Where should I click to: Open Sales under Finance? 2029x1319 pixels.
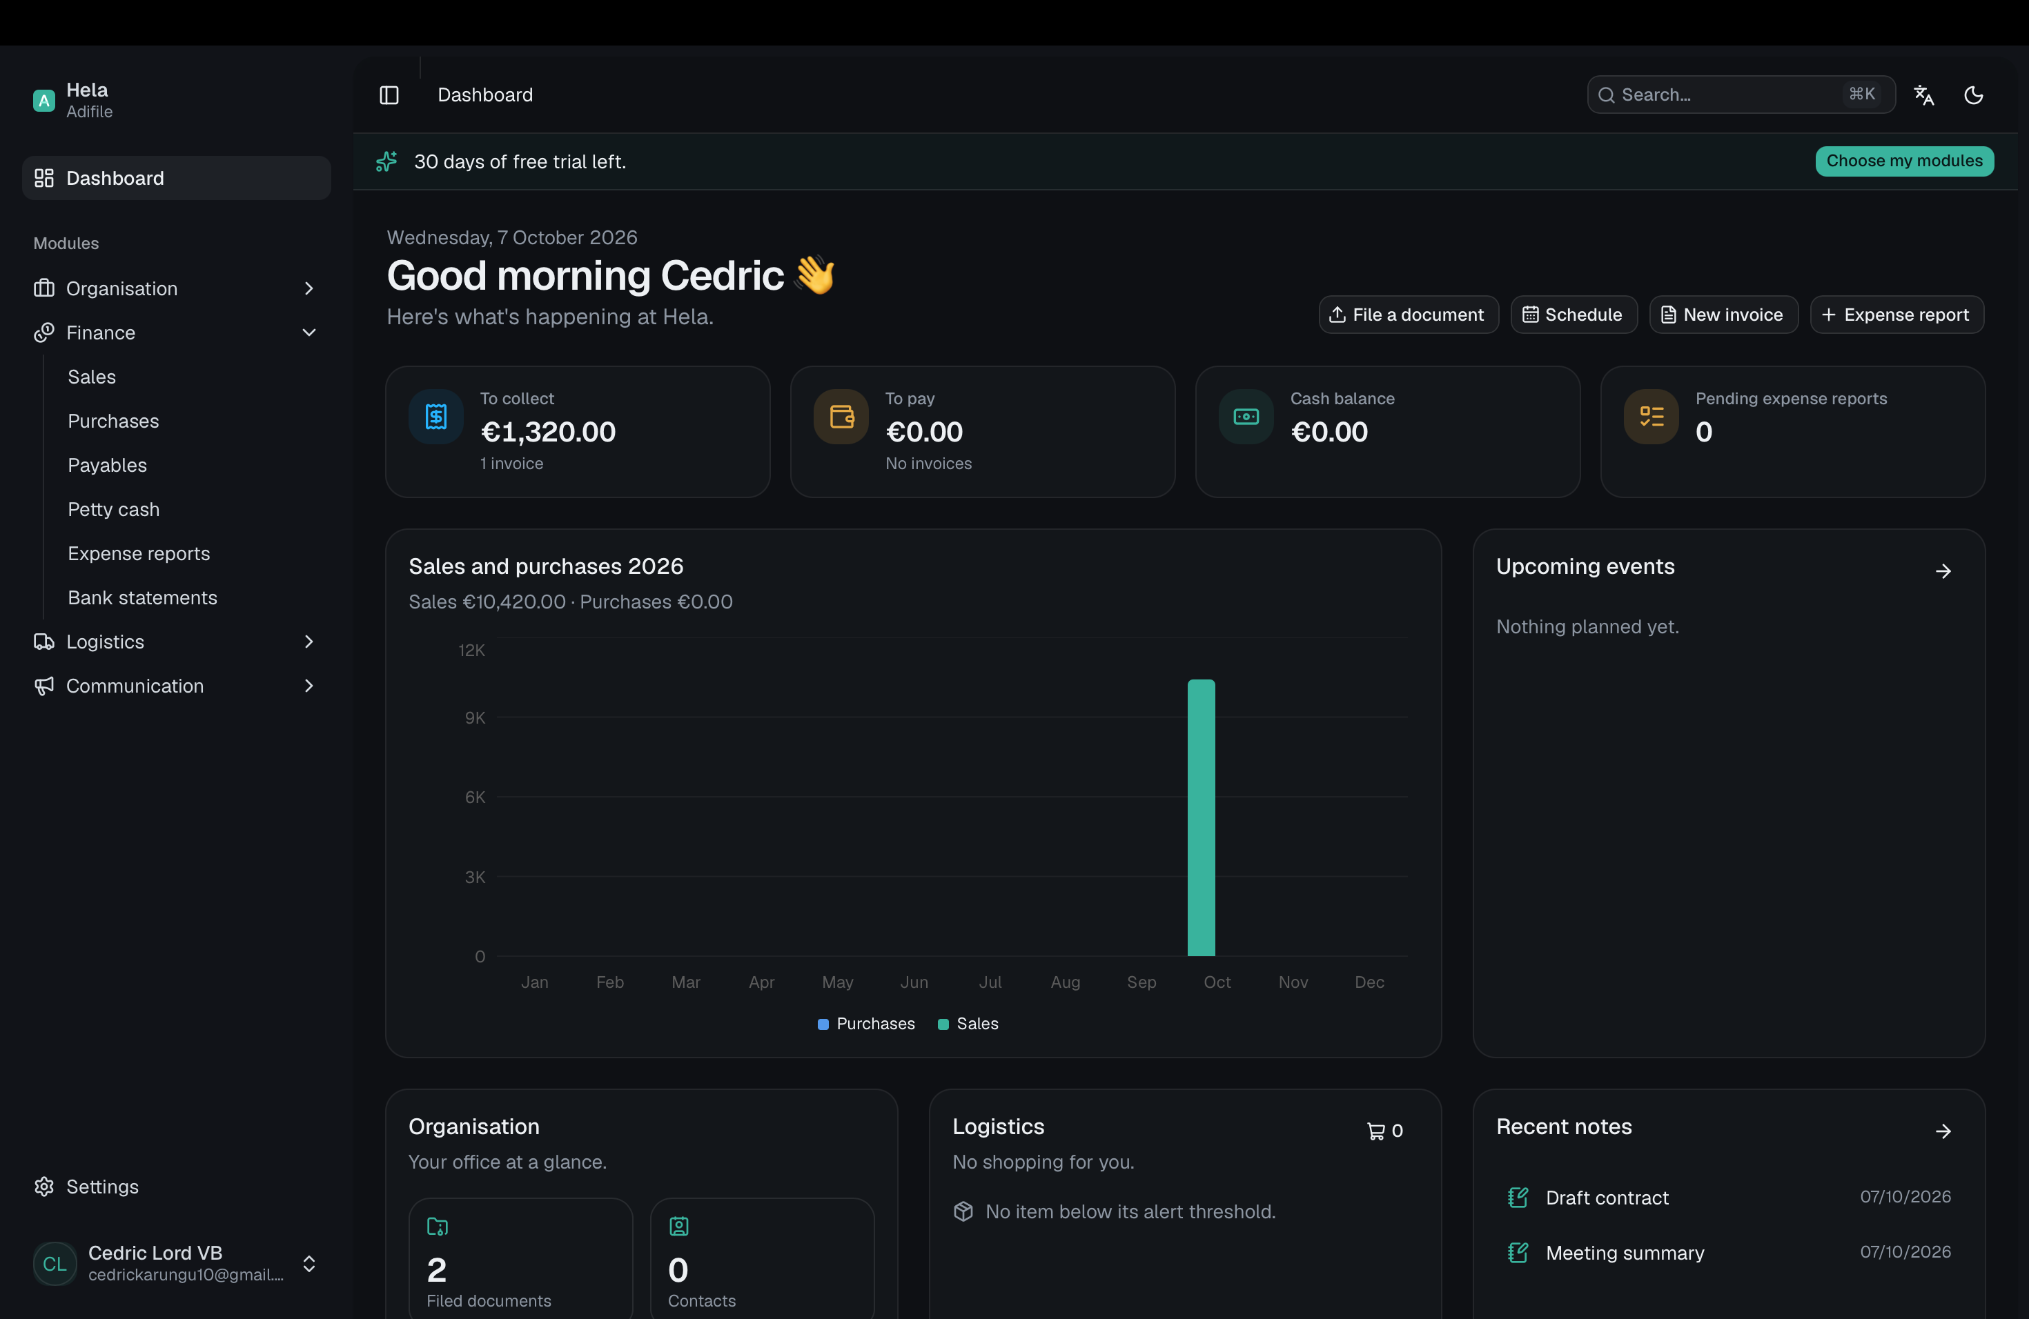(x=91, y=377)
